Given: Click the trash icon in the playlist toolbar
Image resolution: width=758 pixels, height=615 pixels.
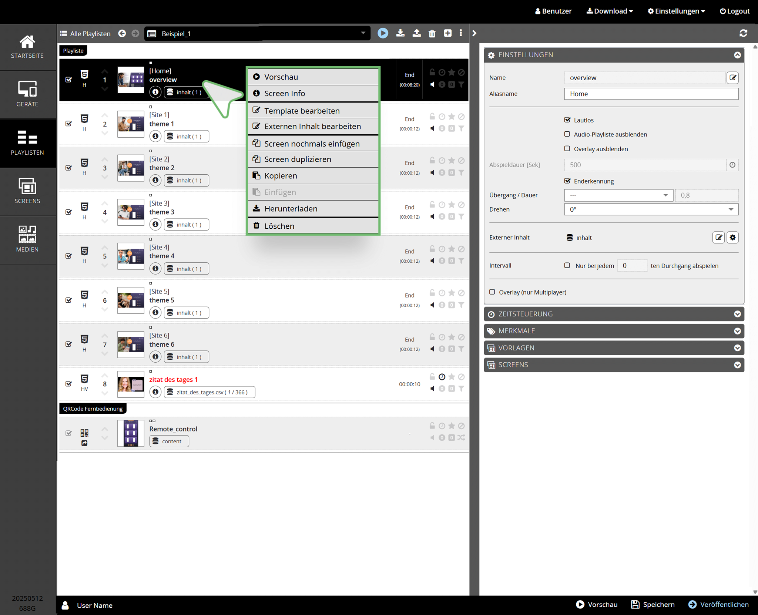Looking at the screenshot, I should pos(432,34).
